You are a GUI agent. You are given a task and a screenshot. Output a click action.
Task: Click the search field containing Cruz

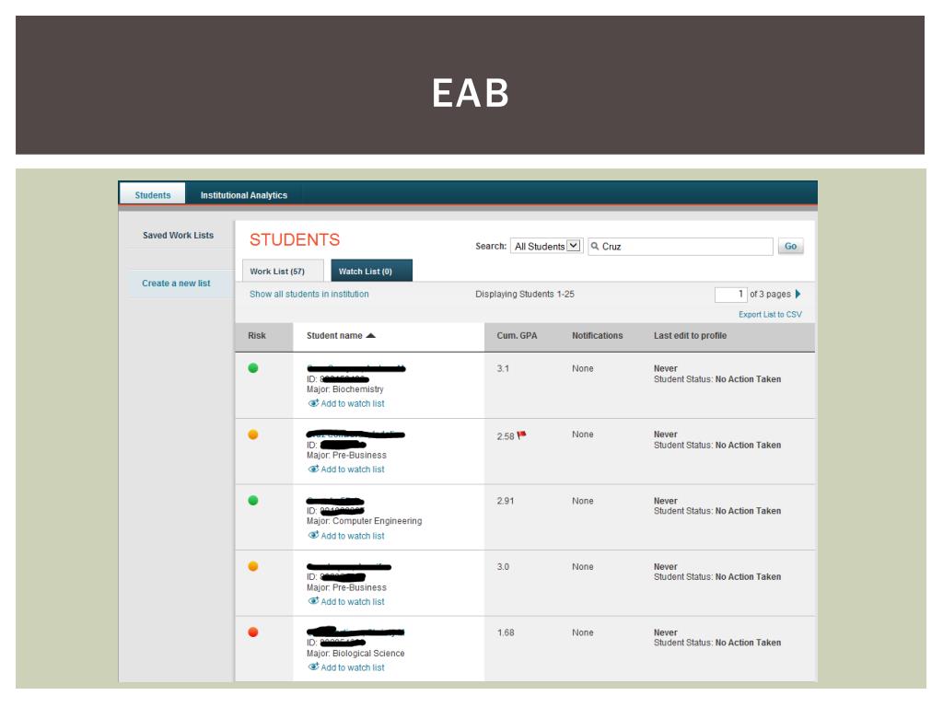(681, 246)
